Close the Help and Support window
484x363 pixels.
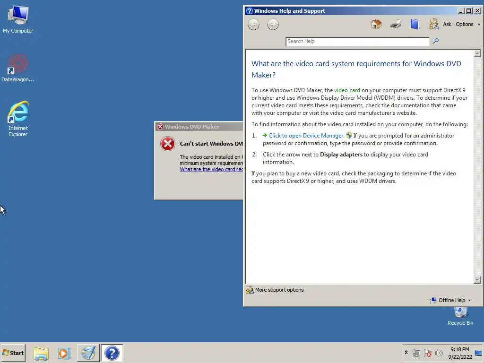[x=477, y=11]
